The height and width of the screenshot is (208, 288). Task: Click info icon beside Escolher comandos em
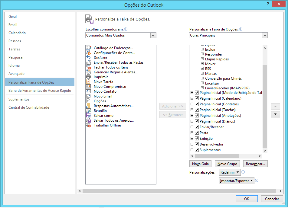126,29
